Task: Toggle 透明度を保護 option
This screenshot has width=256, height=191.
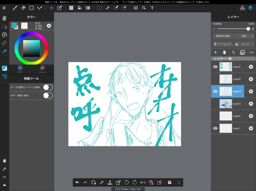Action: coord(223,36)
